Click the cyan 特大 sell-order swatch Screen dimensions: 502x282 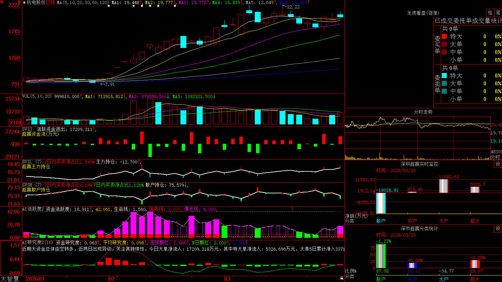tap(444, 76)
